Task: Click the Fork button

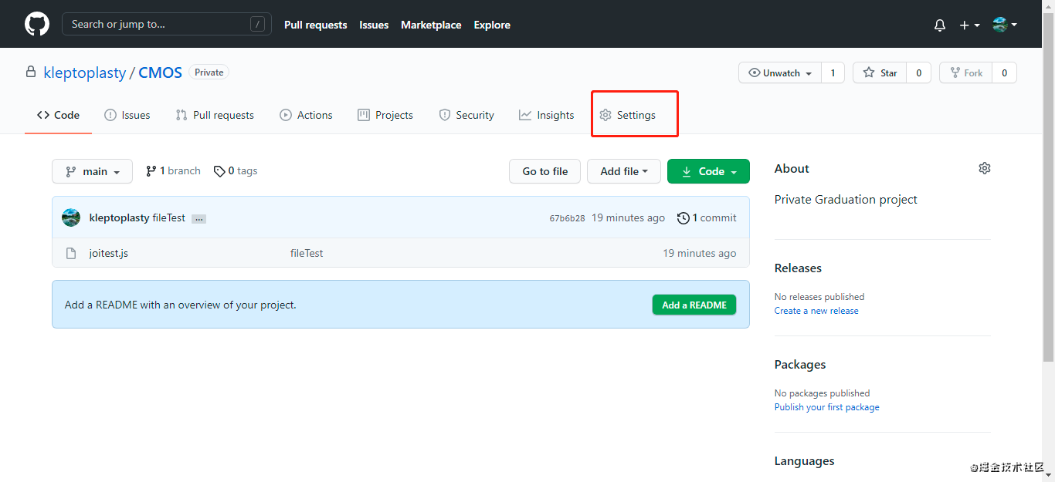Action: 965,73
